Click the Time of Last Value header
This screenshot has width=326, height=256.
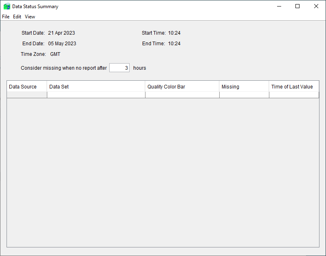pos(294,86)
